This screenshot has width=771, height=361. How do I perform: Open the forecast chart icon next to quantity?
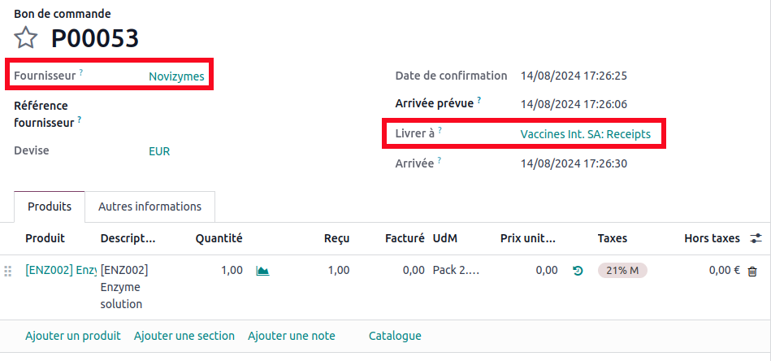[262, 271]
